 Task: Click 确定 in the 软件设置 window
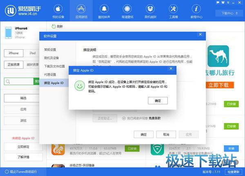(x=144, y=134)
